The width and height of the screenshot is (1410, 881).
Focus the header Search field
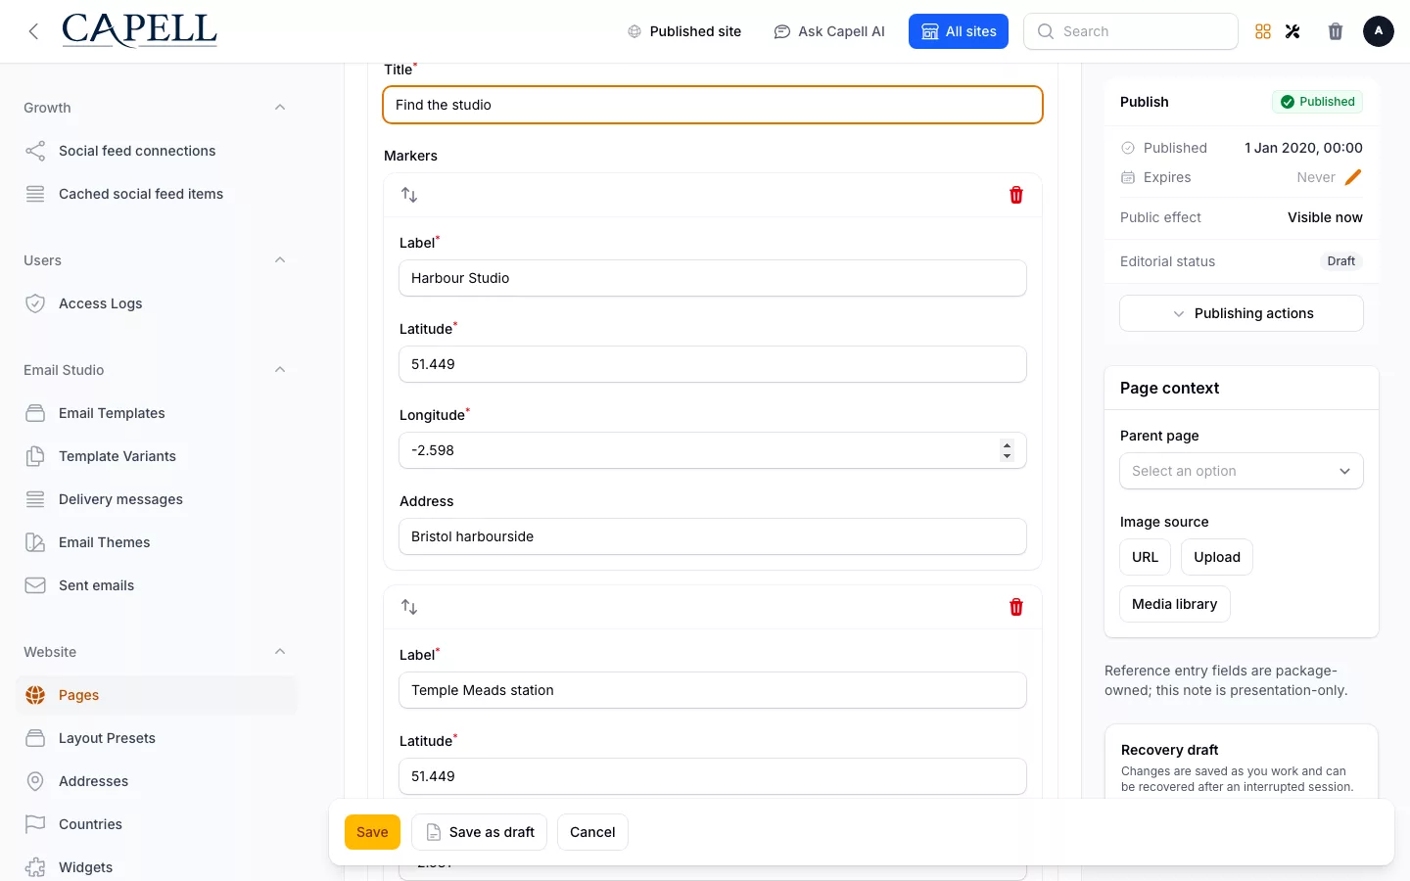[x=1131, y=31]
